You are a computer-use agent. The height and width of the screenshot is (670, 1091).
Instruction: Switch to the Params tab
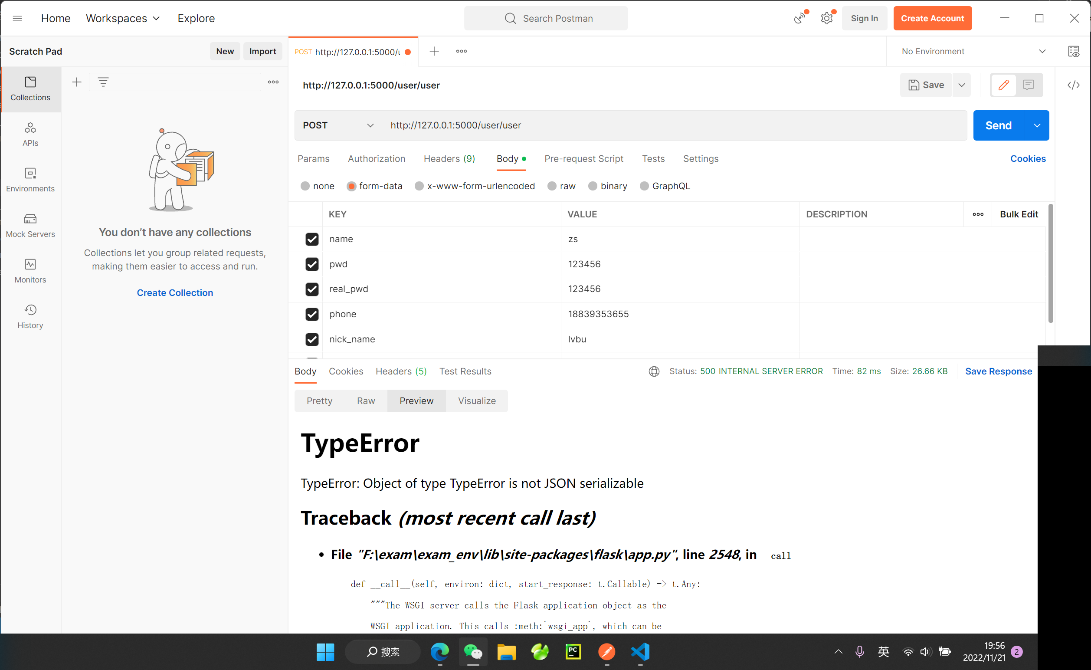pos(313,159)
